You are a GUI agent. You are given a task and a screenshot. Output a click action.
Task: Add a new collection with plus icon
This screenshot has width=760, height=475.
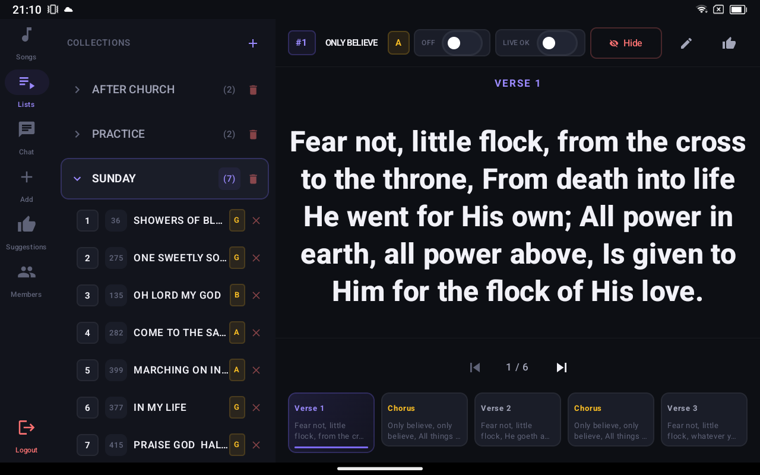253,43
